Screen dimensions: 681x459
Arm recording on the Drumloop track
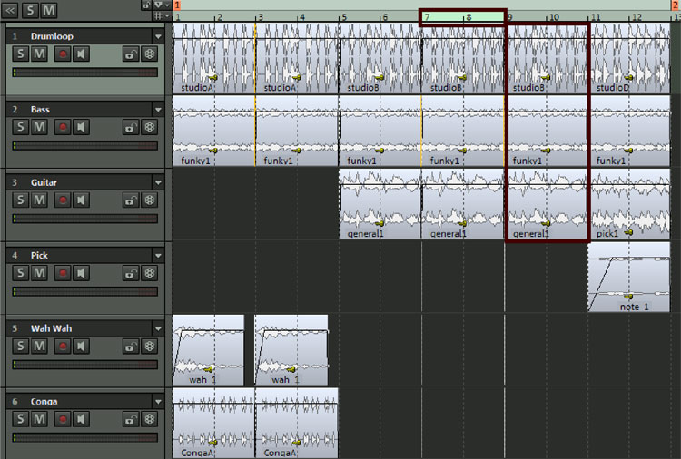point(63,54)
